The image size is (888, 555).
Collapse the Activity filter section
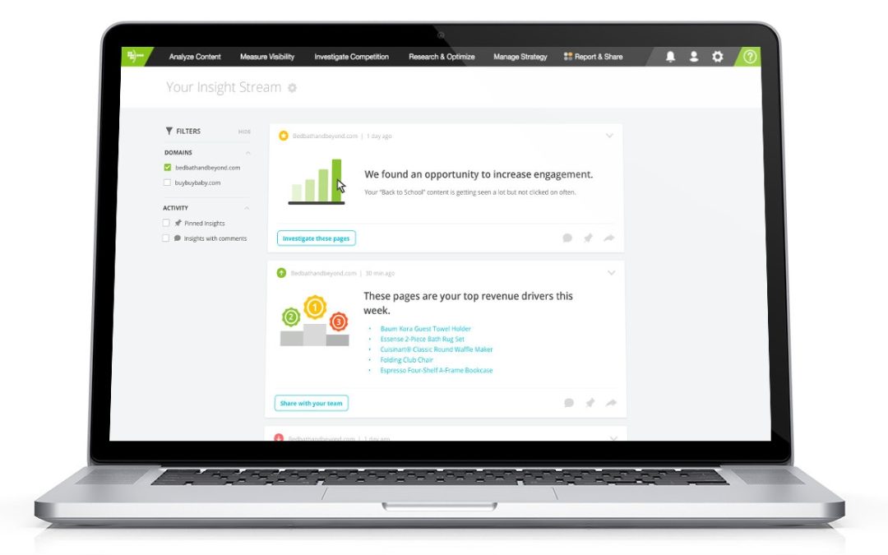click(247, 208)
